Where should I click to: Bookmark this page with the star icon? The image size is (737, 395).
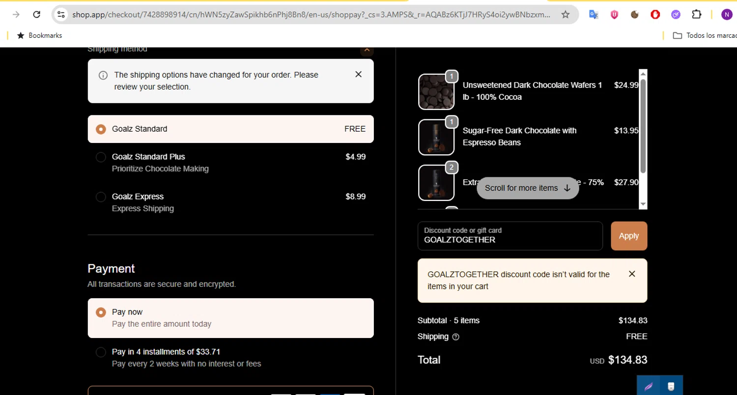pos(566,14)
